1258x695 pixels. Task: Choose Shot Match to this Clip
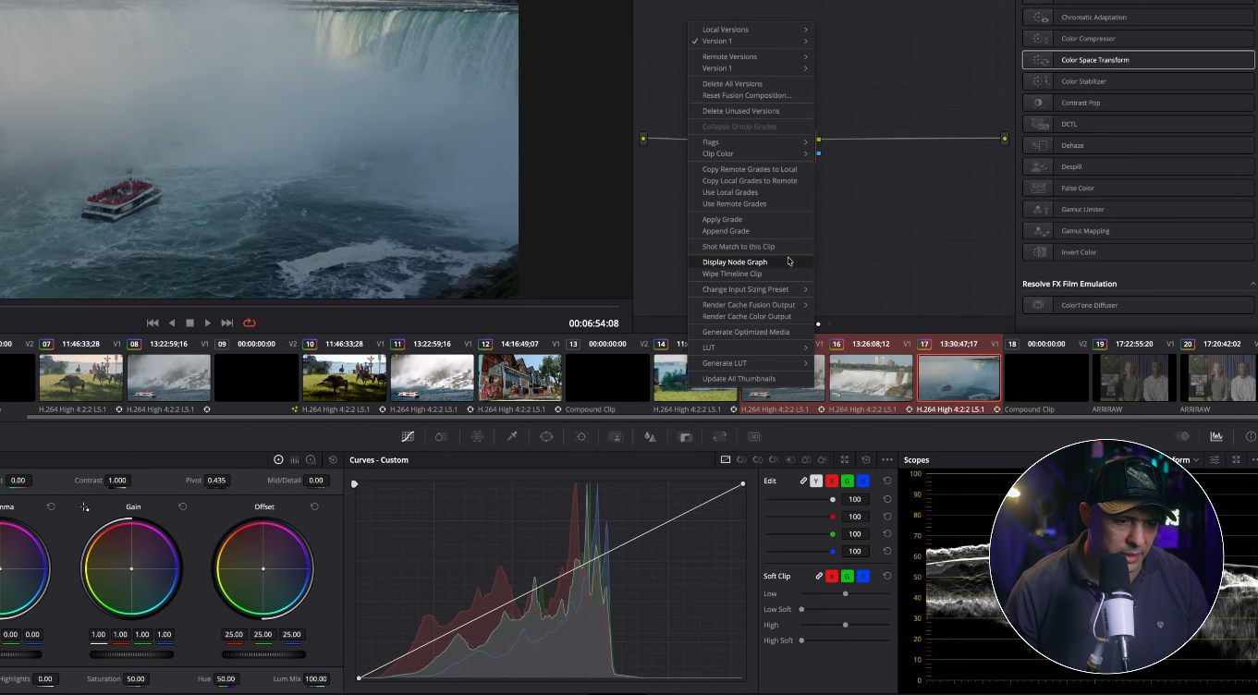click(752, 247)
